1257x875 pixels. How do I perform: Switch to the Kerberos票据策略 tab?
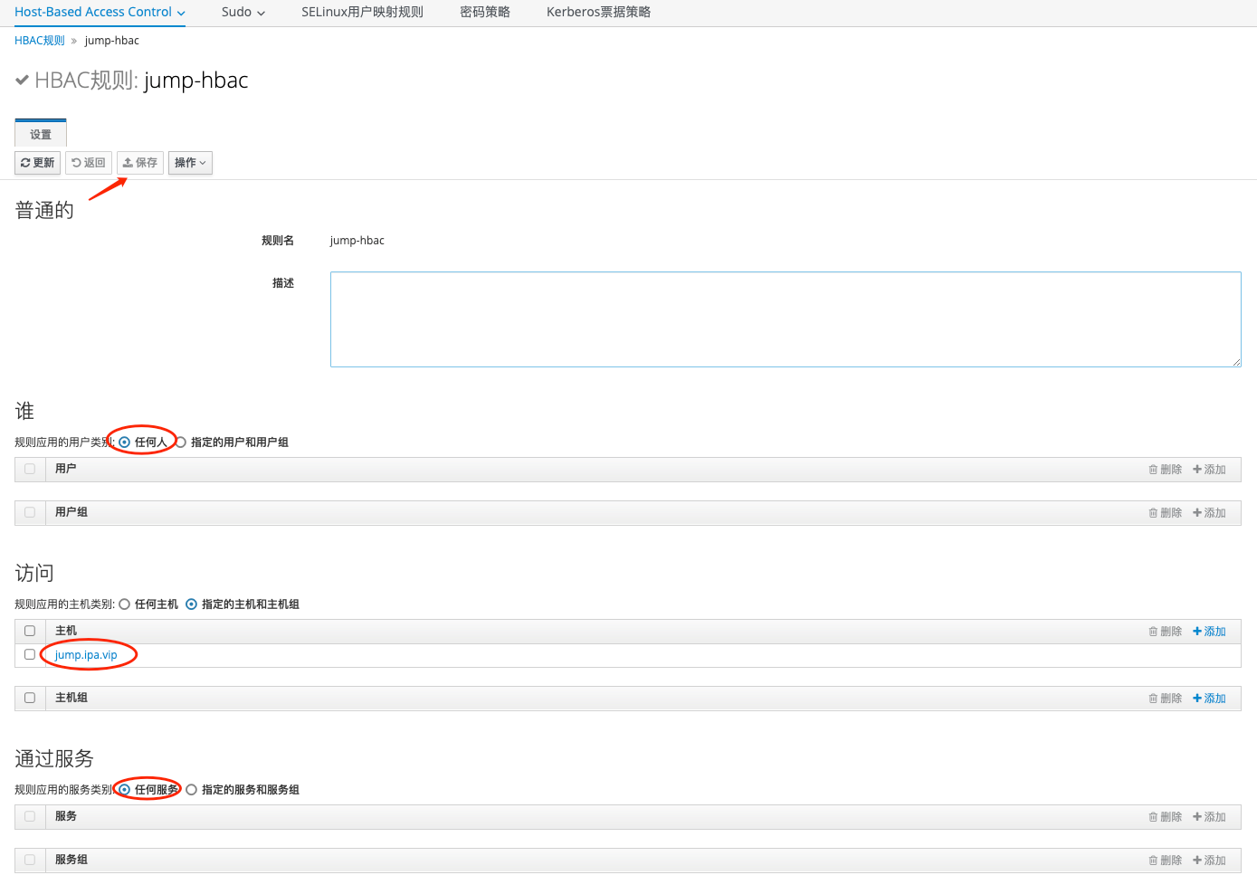(x=598, y=13)
